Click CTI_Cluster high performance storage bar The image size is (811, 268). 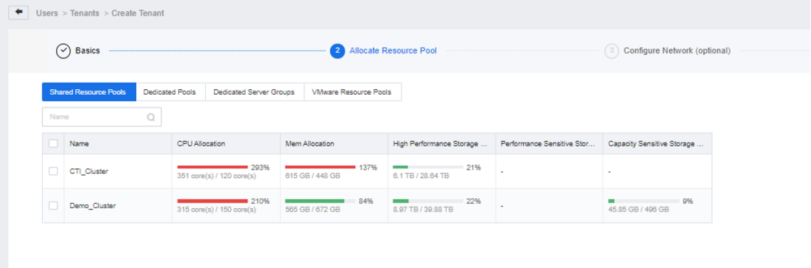click(x=428, y=167)
